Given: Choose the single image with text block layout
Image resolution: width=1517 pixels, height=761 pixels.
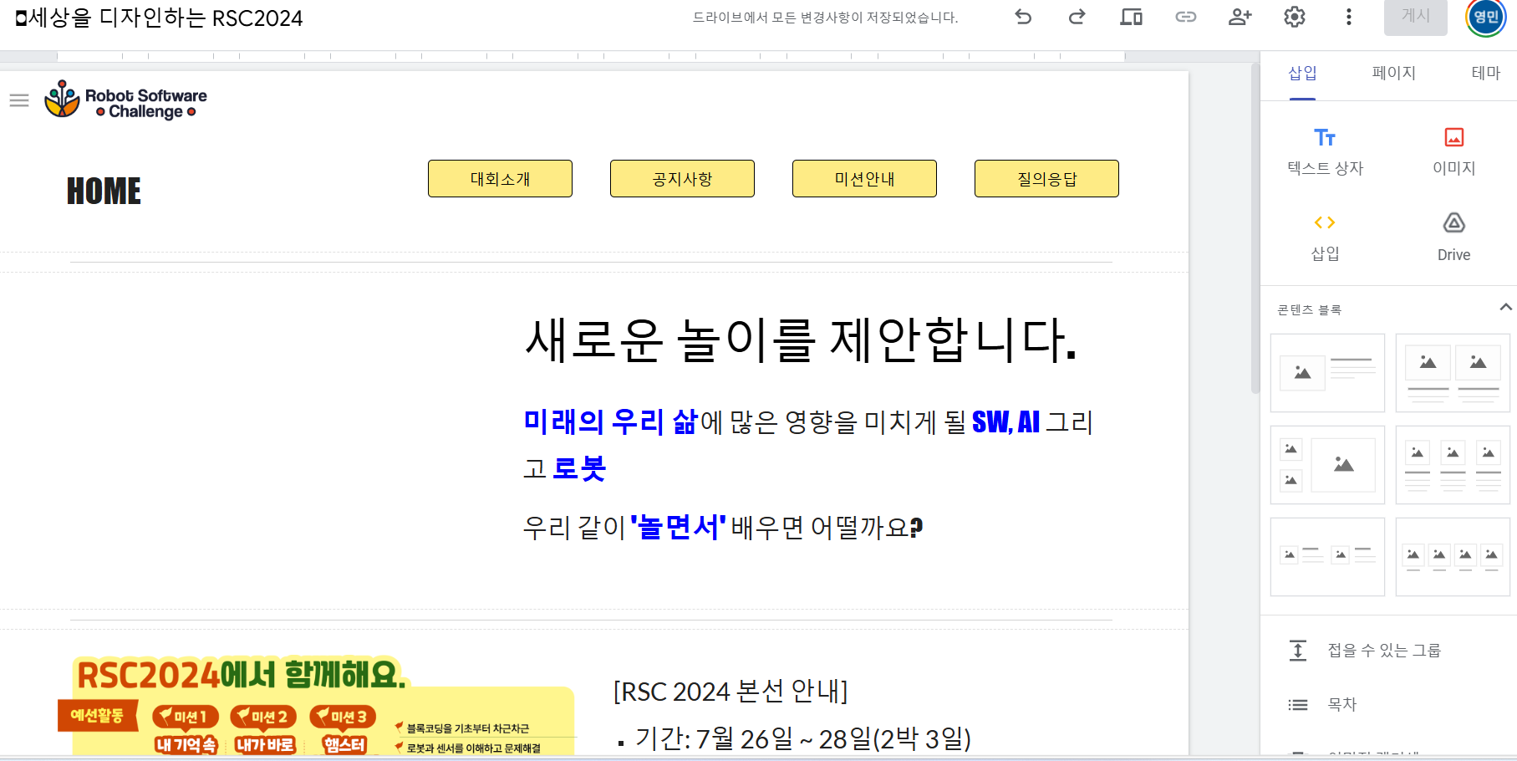Looking at the screenshot, I should click(1327, 373).
